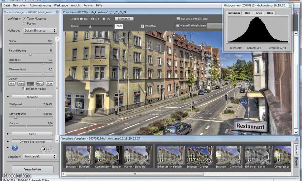Expand the Farbe section triangle
Image resolution: width=302 pixels, height=181 pixels.
pos(8,134)
